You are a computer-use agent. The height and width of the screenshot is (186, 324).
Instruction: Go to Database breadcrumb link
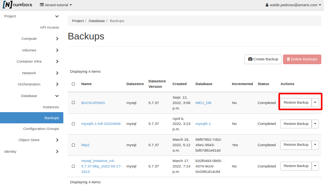coord(97,21)
